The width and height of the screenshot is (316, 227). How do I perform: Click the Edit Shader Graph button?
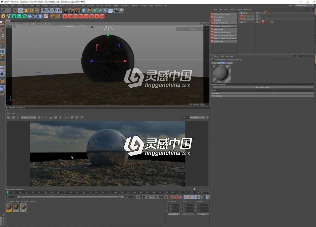tap(263, 87)
